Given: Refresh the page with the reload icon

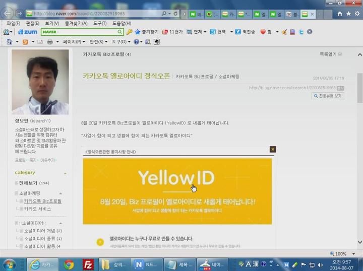Looking at the screenshot, I should (x=175, y=14).
